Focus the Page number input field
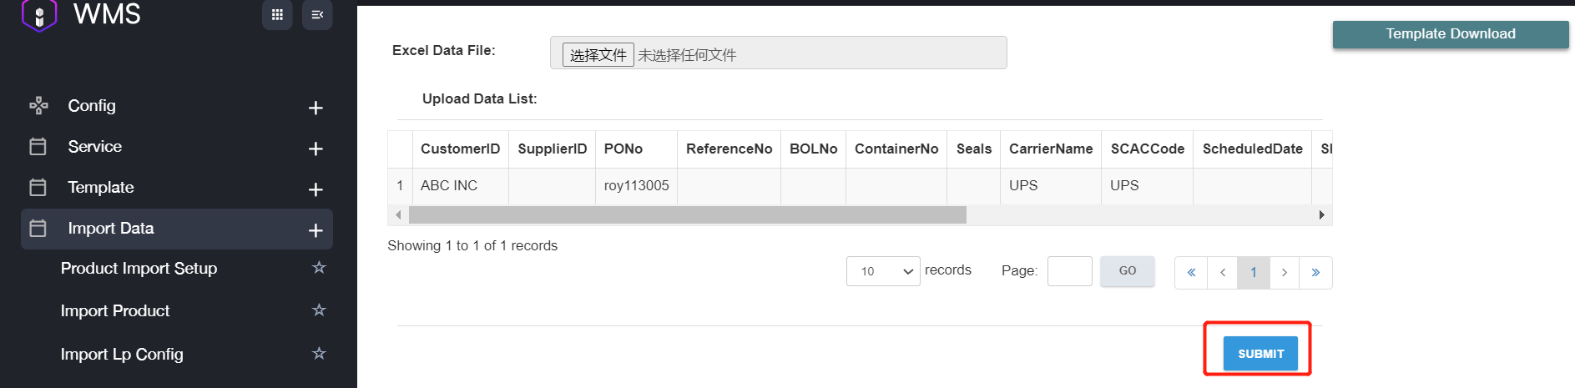The image size is (1575, 388). click(1069, 271)
